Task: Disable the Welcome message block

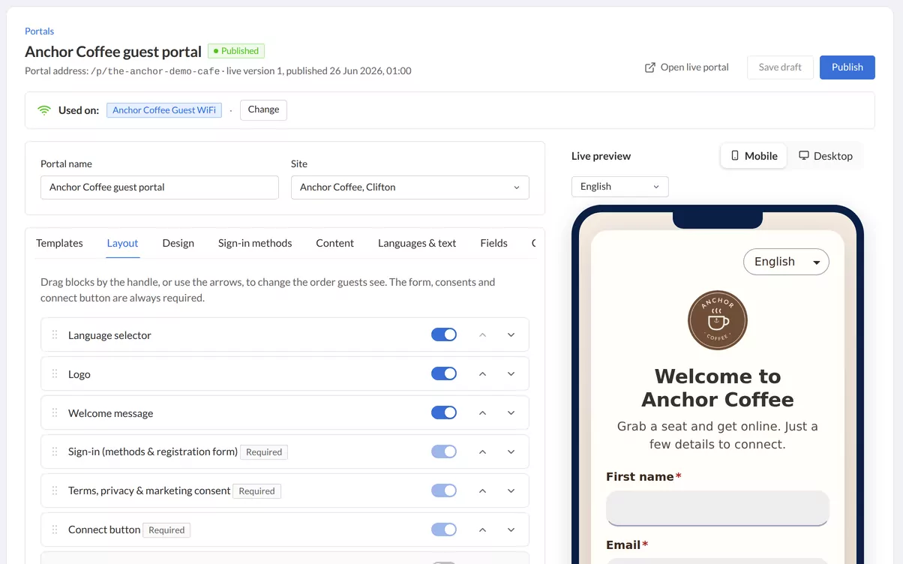Action: (x=444, y=412)
